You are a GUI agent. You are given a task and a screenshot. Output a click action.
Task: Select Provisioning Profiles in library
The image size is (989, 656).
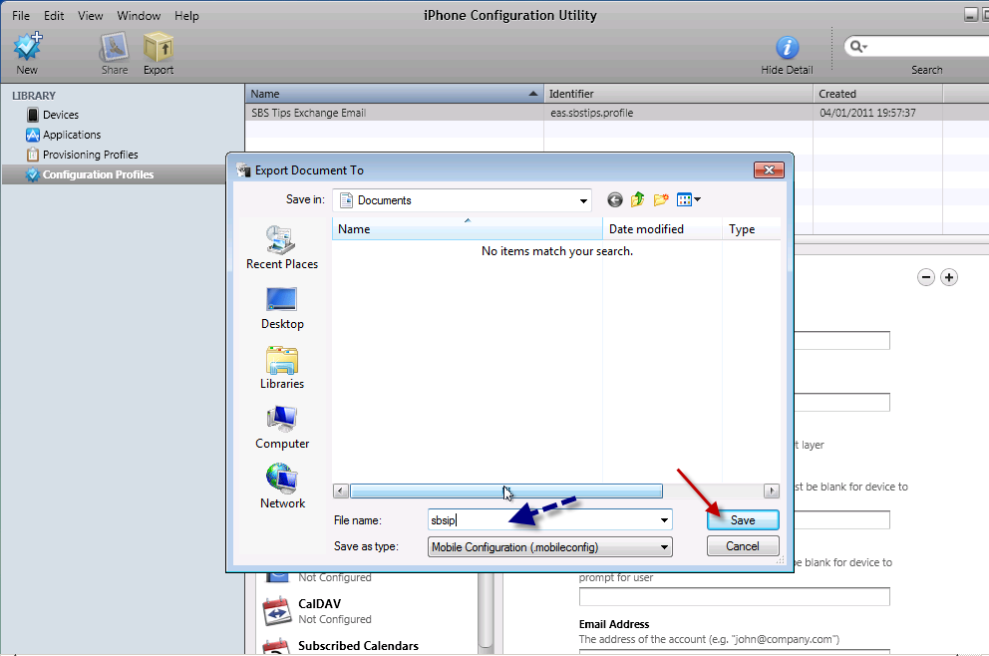coord(90,155)
